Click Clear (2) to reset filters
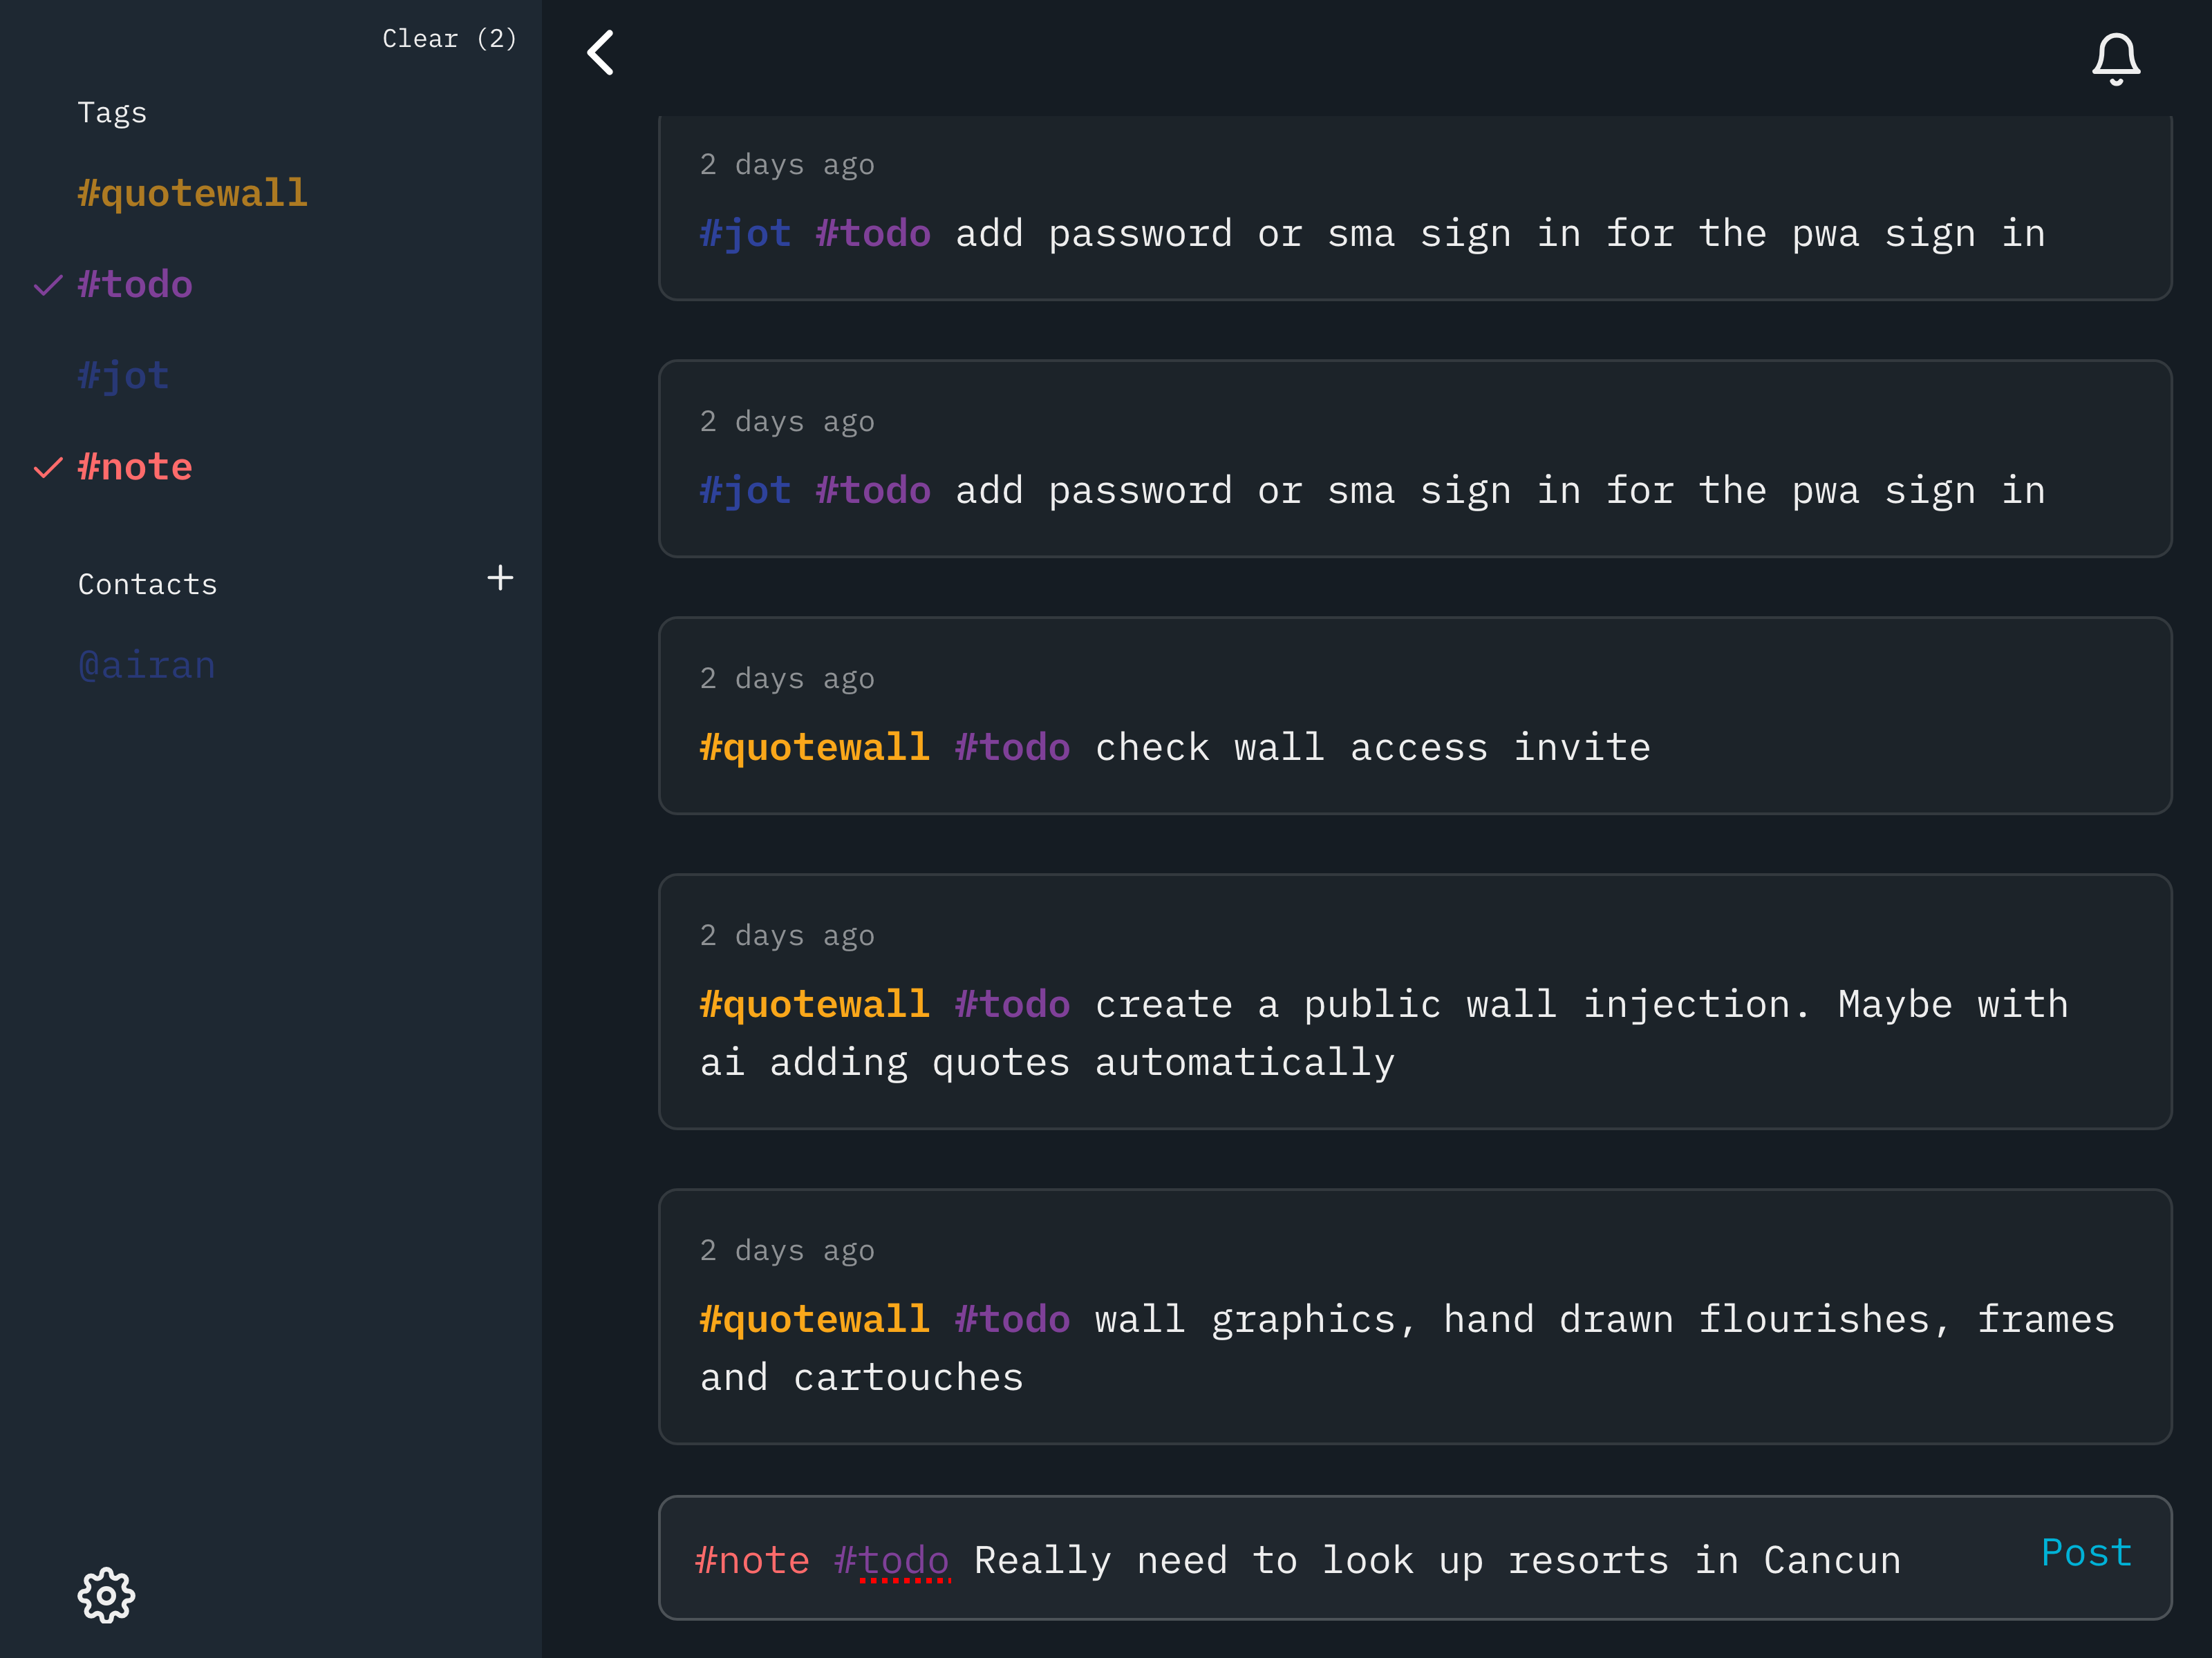2212x1658 pixels. coord(449,39)
